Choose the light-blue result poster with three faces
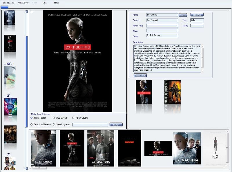Image resolution: width=232 pixels, height=172 pixels. (187, 148)
